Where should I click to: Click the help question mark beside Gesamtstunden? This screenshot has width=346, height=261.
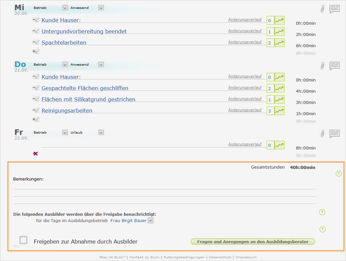(x=338, y=173)
